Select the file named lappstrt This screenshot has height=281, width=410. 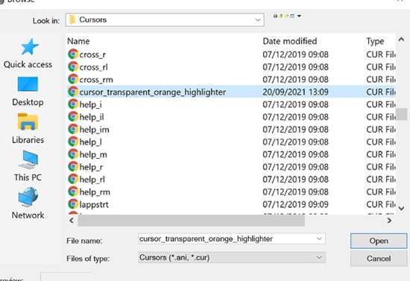(x=94, y=205)
